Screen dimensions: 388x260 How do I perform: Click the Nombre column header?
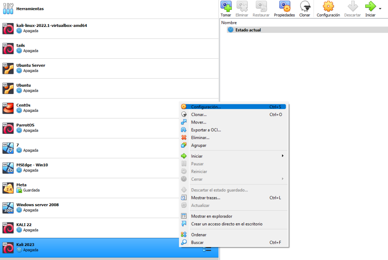click(x=229, y=22)
